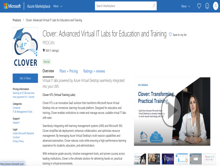Viewport: 220px width, 166px height.
Task: Open the Azure Marketplace home link
Action: point(38,6)
